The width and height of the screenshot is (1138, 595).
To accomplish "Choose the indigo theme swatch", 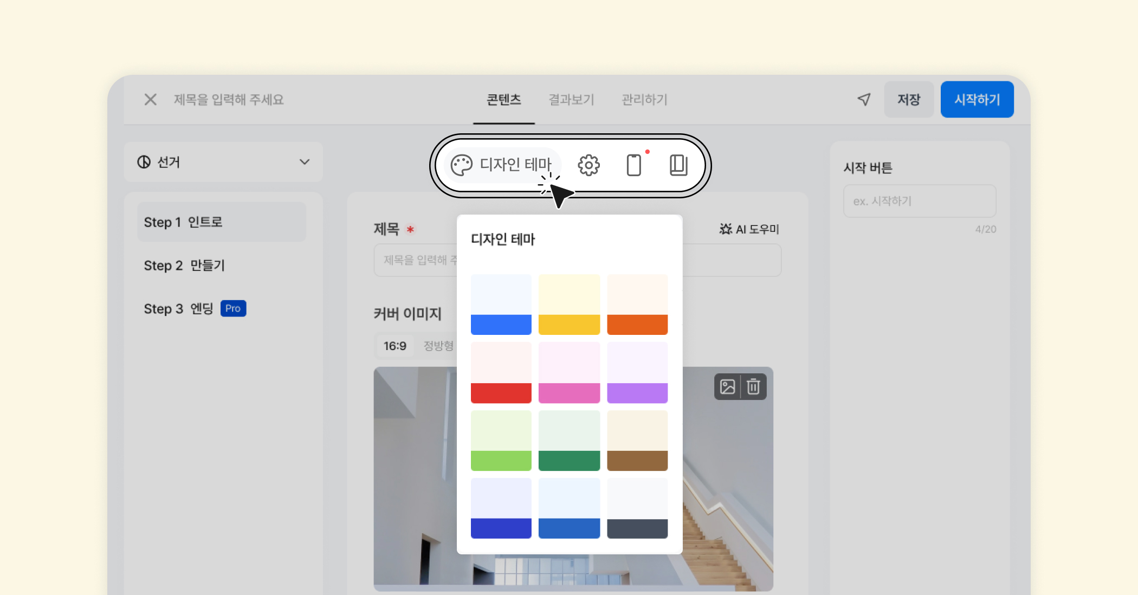I will click(x=501, y=508).
